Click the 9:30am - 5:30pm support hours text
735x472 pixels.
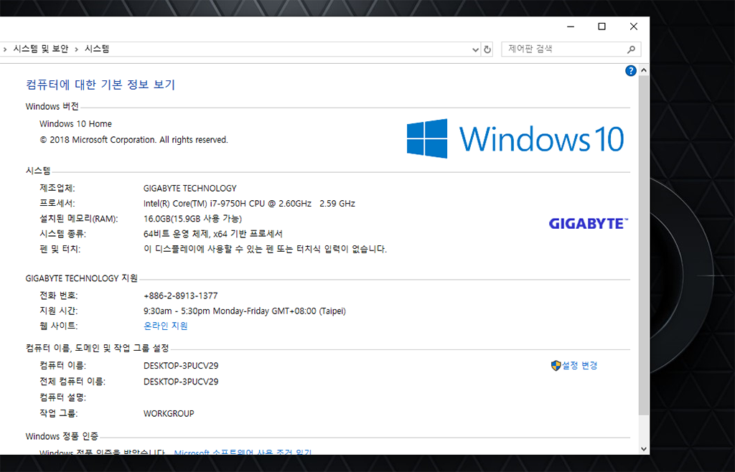pos(245,311)
